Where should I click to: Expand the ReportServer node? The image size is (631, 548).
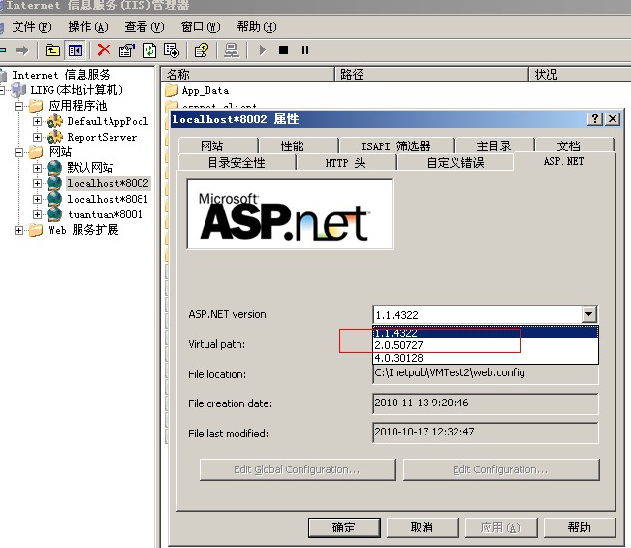[37, 137]
